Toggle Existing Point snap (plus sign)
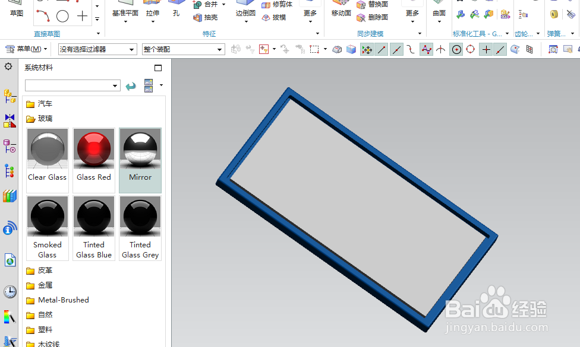 point(486,49)
